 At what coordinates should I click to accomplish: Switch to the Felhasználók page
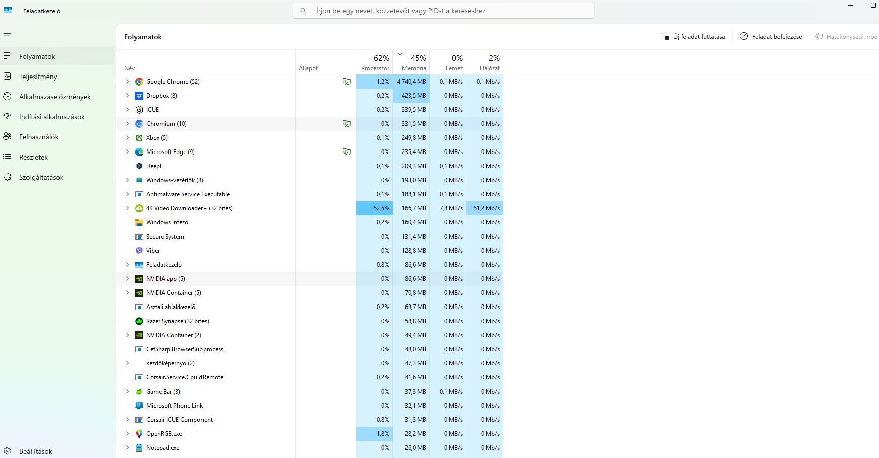(x=57, y=137)
